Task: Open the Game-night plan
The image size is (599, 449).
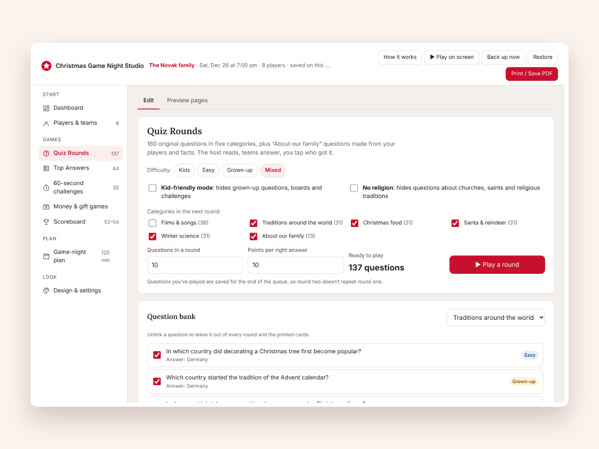Action: (x=81, y=256)
